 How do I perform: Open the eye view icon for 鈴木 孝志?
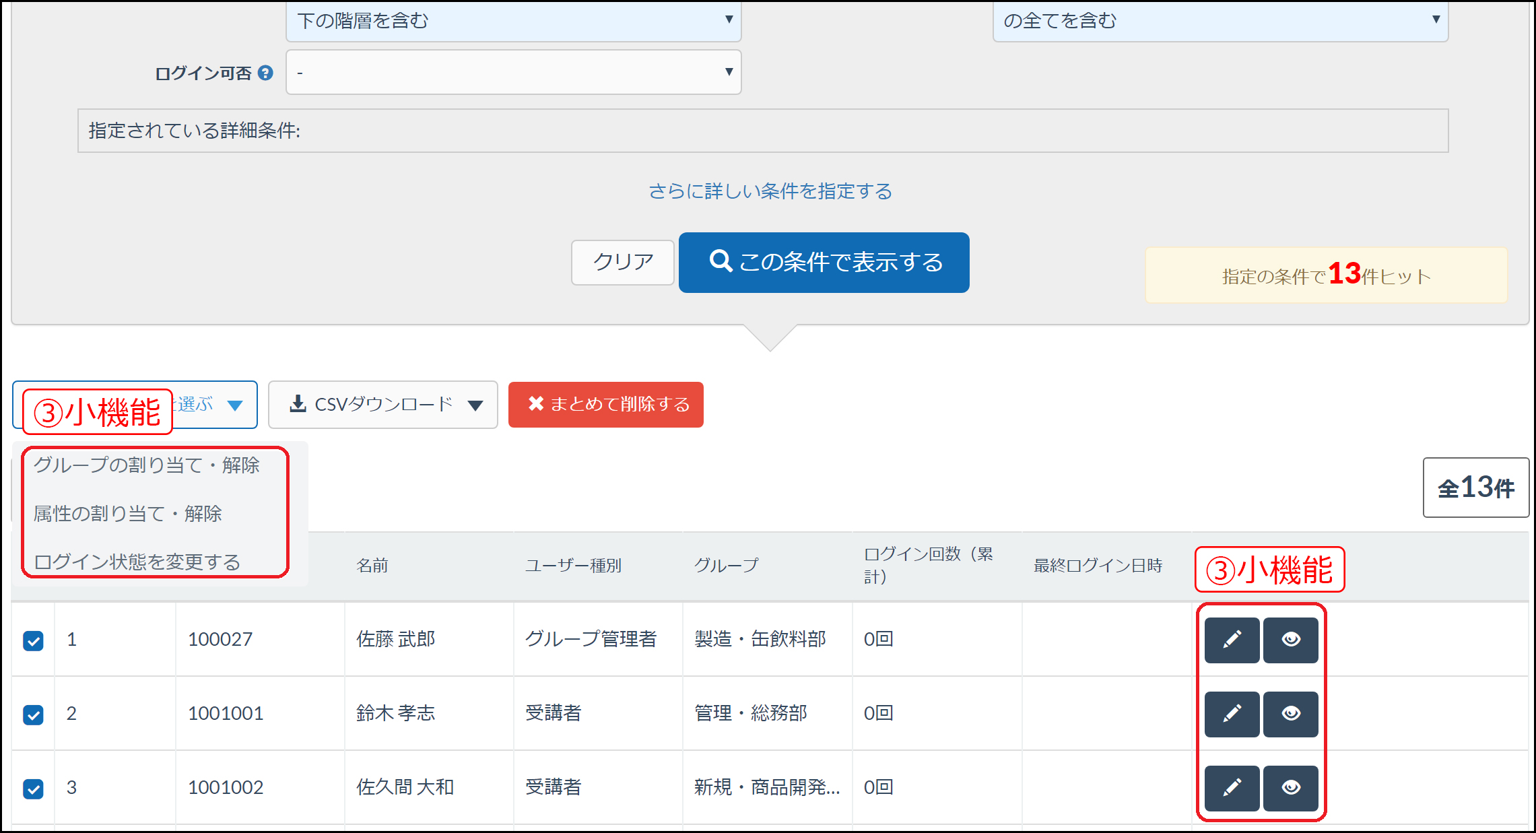point(1291,714)
